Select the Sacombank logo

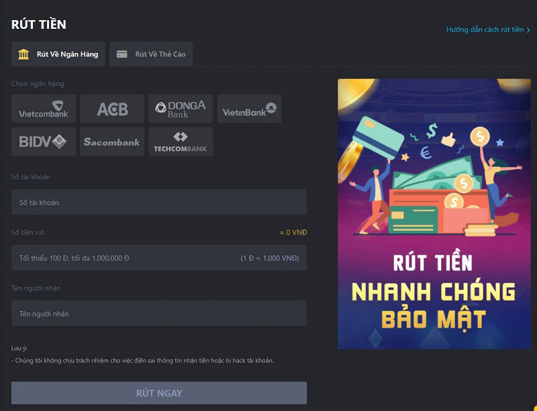click(x=112, y=141)
